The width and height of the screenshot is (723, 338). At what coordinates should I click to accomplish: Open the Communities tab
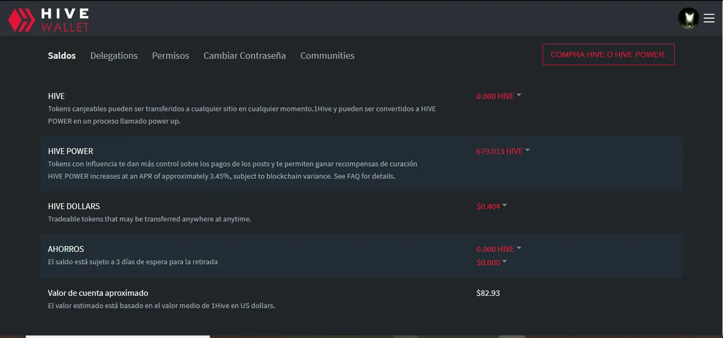tap(328, 55)
